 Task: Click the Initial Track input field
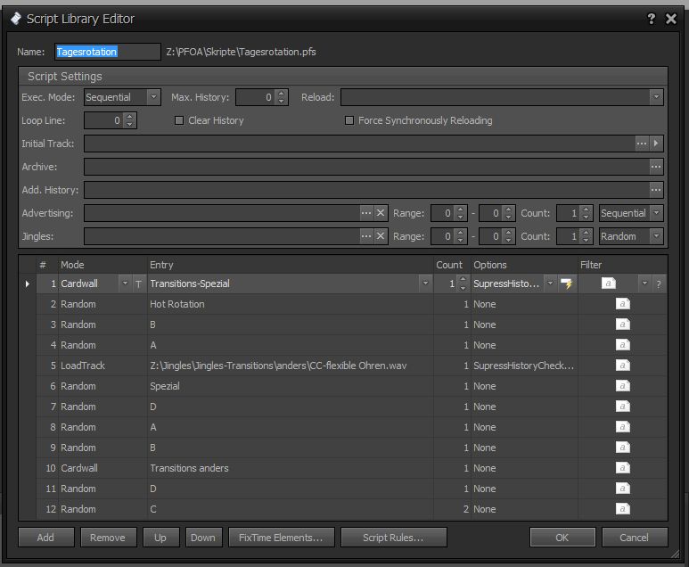359,144
